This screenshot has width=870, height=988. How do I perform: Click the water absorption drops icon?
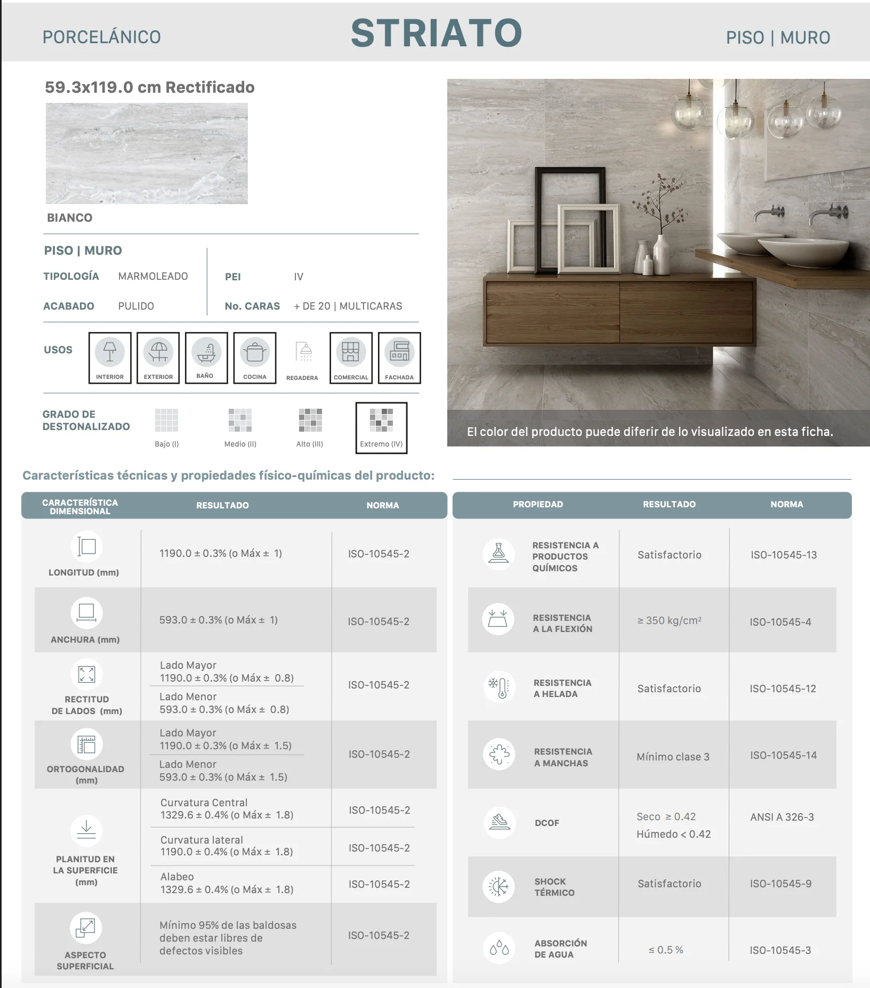[500, 949]
